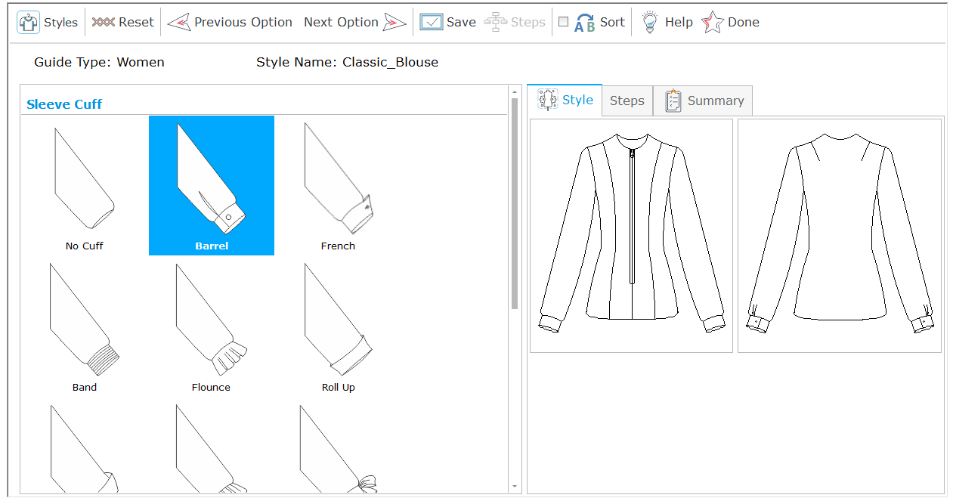Click the Style Name: Classic_Blouse text
Screen dimensions: 953x498
click(x=347, y=62)
